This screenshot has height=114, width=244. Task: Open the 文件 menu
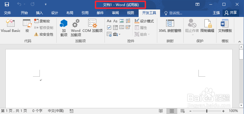click(x=7, y=13)
